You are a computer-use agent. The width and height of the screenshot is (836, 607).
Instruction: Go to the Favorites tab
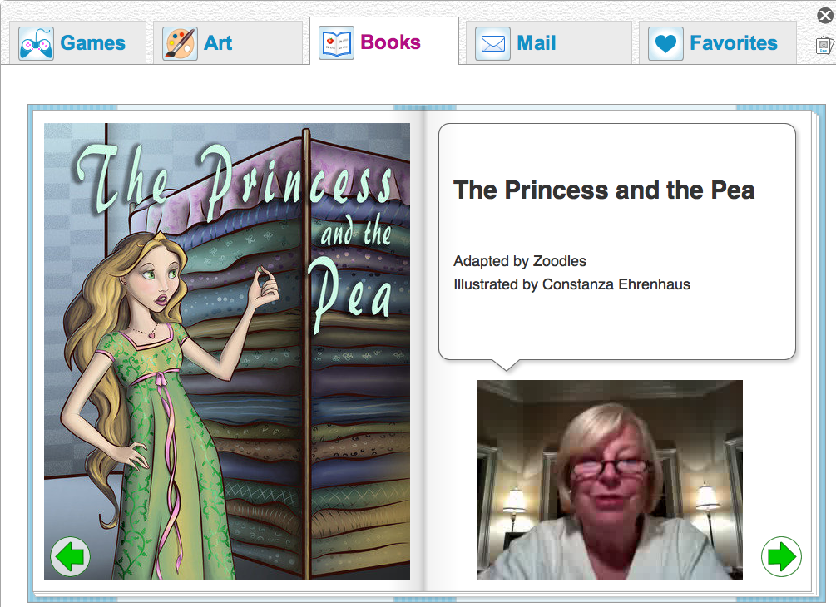(x=718, y=43)
